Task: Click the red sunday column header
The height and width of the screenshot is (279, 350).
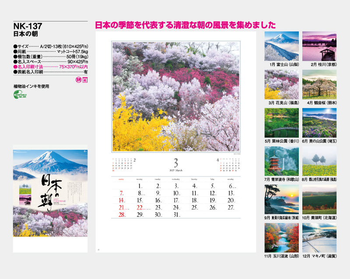Action: [x=121, y=180]
